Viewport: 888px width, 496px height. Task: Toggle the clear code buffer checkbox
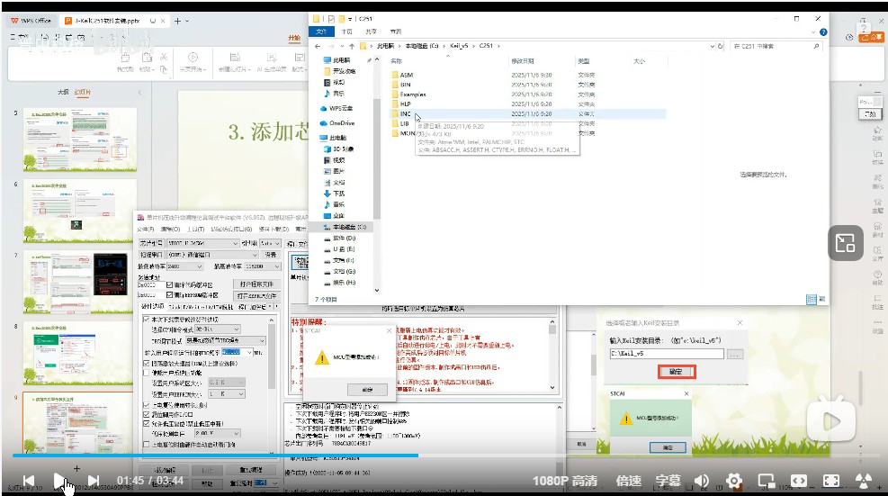click(171, 285)
